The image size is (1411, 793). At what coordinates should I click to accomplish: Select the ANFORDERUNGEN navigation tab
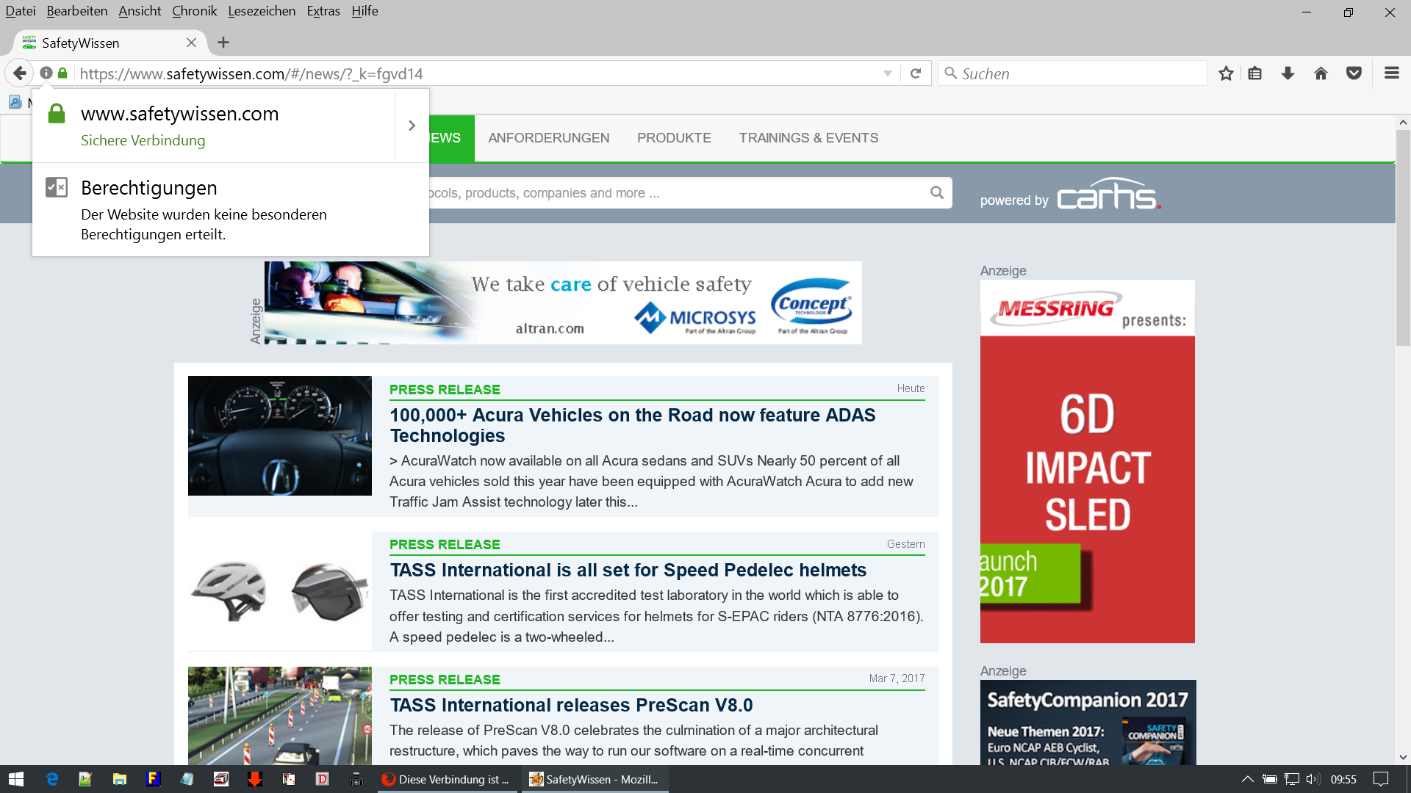pos(548,138)
